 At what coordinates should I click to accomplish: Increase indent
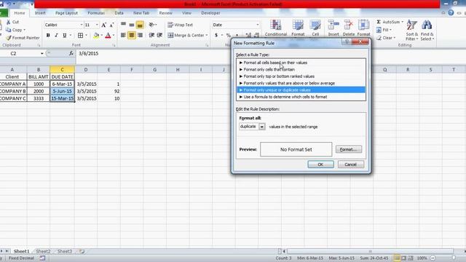159,35
